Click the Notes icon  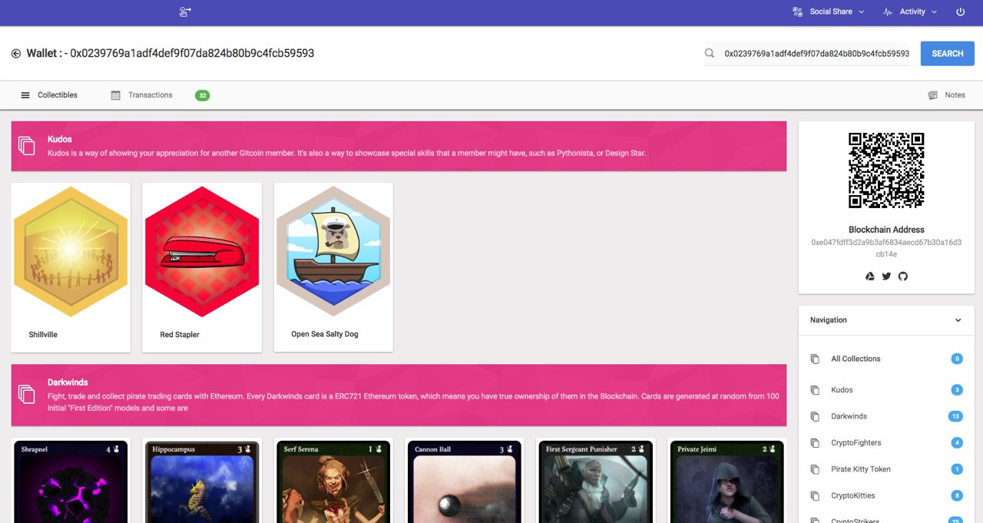pos(932,95)
